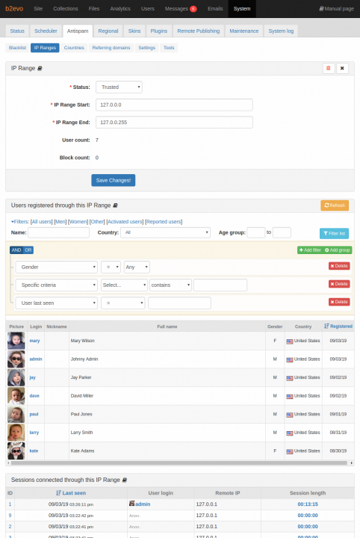Open Larry Smith's profile picture
The image size is (360, 538).
(x=16, y=433)
